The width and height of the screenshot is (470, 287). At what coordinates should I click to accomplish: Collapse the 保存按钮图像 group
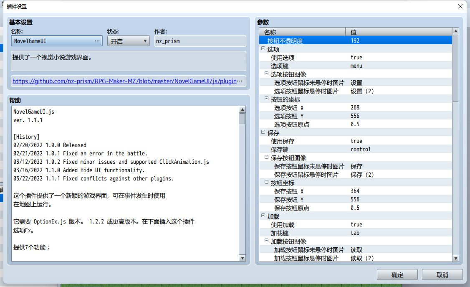tap(266, 157)
